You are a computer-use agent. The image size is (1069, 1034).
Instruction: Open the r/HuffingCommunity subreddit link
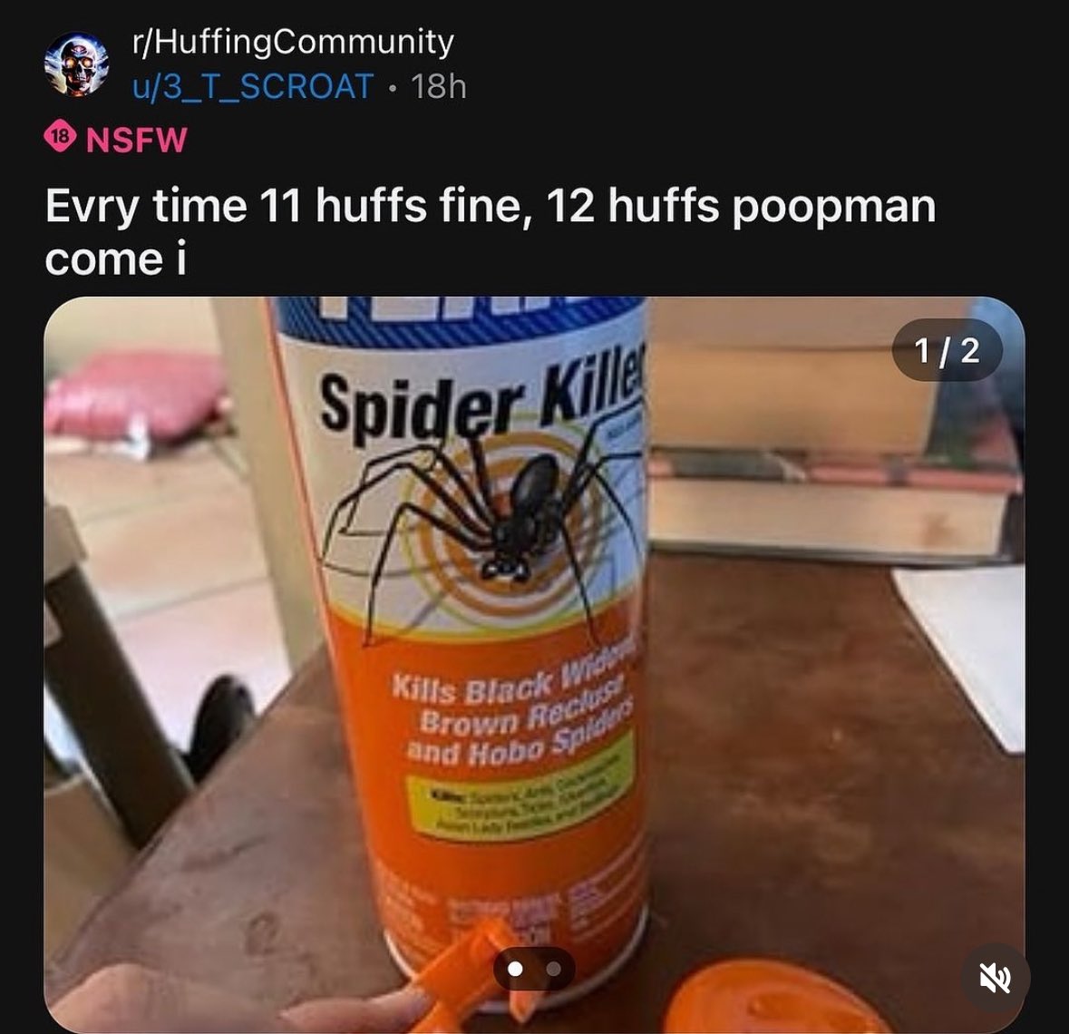(293, 42)
